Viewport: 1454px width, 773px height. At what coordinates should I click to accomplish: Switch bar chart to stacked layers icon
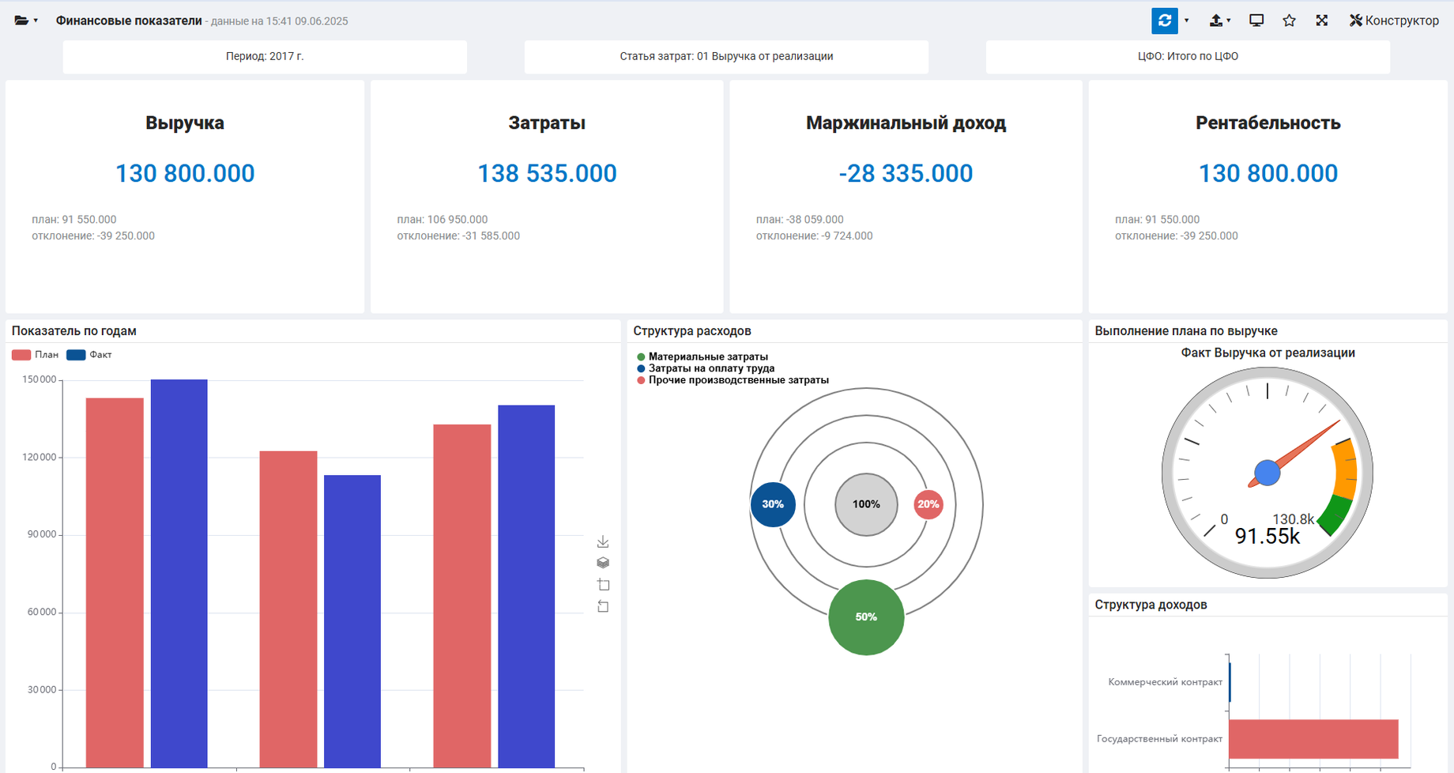(603, 563)
